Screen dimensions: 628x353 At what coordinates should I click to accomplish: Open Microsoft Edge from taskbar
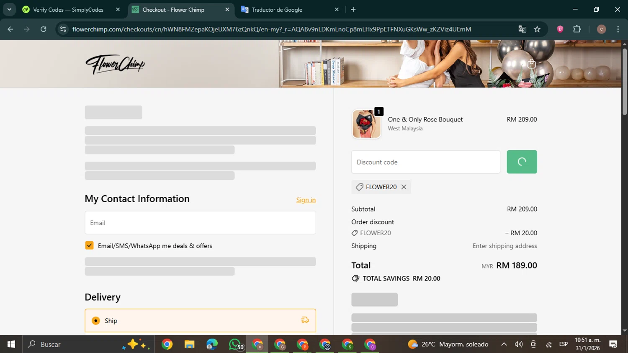(x=212, y=345)
